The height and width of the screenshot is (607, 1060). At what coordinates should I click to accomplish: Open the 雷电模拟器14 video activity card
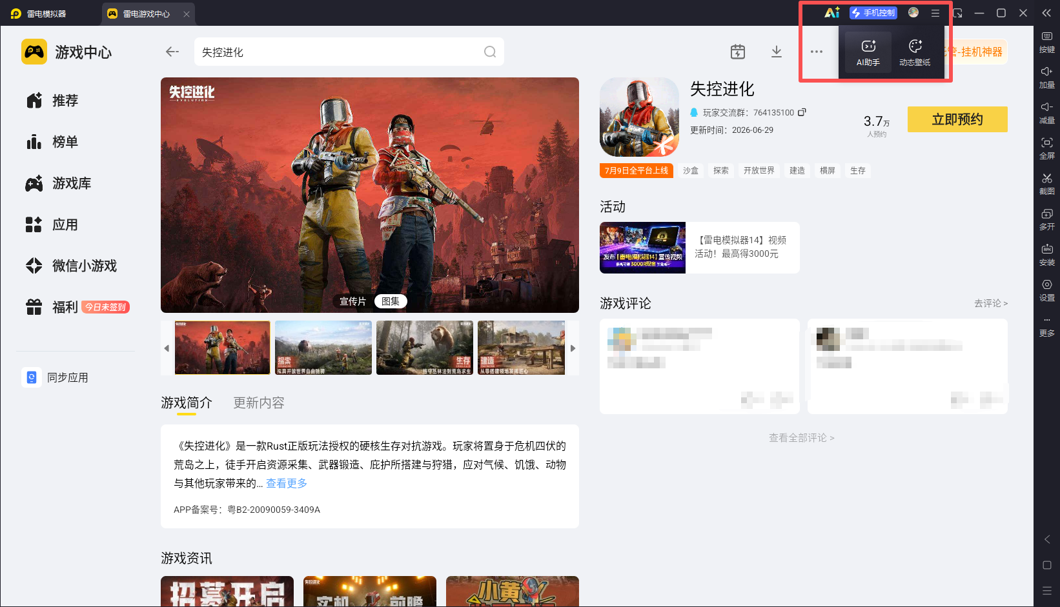tap(700, 248)
